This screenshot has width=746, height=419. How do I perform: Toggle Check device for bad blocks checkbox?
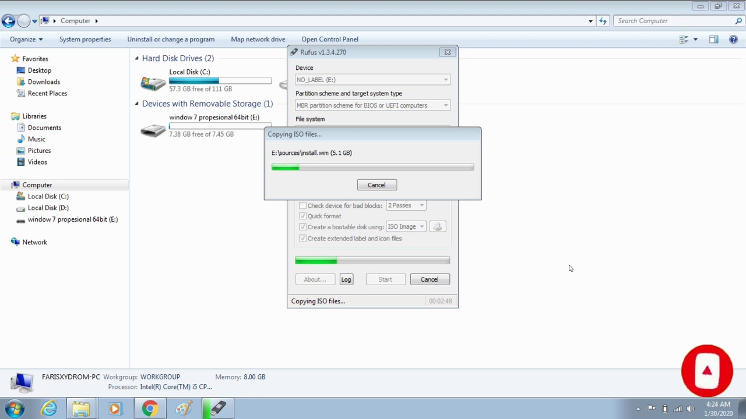click(x=302, y=205)
